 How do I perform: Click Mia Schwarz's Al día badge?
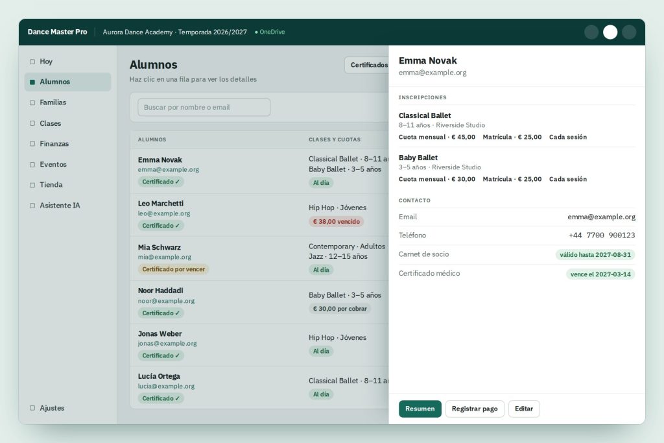(x=321, y=270)
